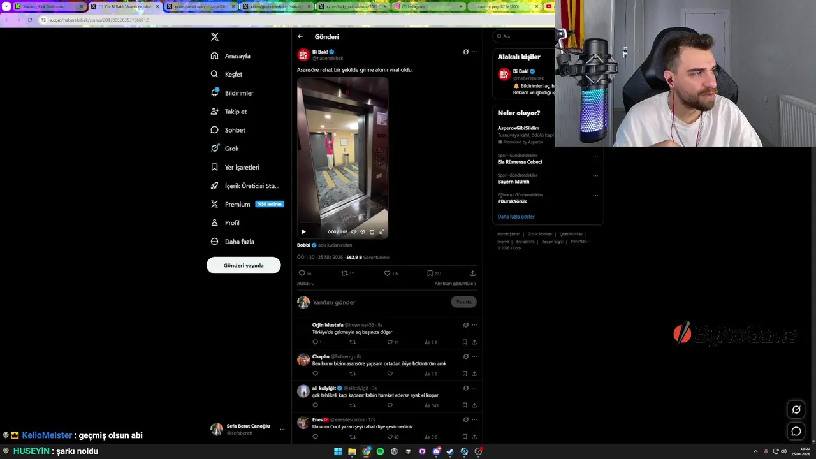The image size is (816, 459).
Task: Expand Daha fazla menu
Action: 233,242
